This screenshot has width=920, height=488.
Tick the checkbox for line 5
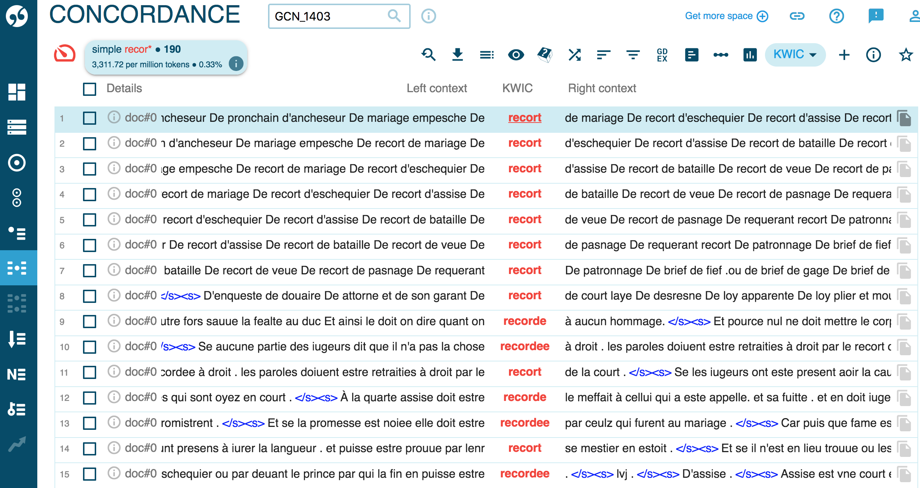pyautogui.click(x=90, y=220)
